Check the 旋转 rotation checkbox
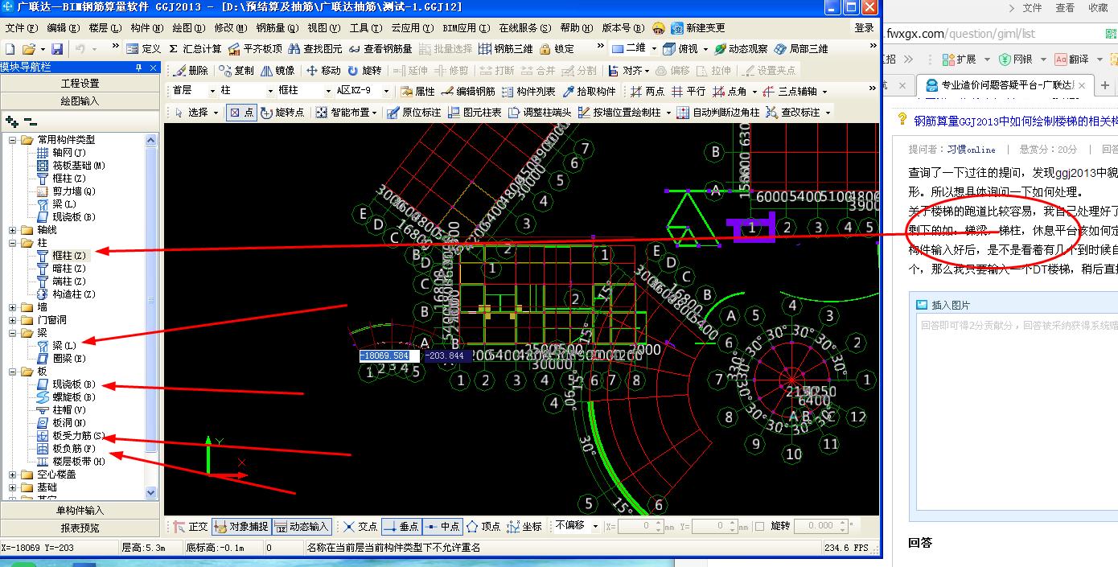Viewport: 1118px width, 567px height. tap(760, 526)
